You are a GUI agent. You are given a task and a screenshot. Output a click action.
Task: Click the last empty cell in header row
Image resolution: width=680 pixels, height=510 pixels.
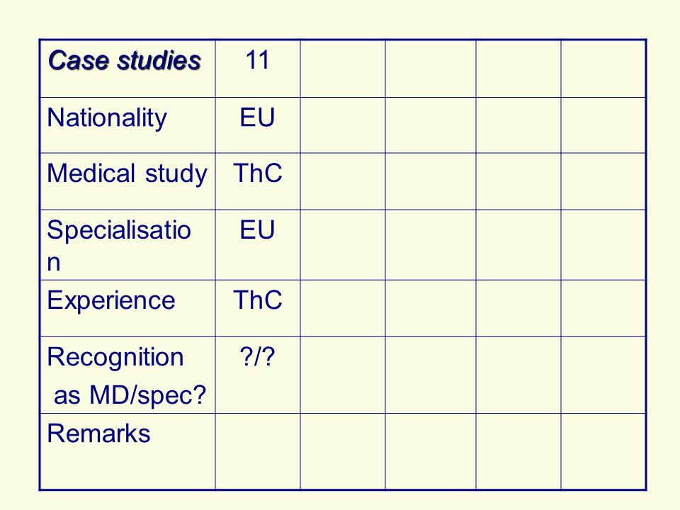[603, 69]
